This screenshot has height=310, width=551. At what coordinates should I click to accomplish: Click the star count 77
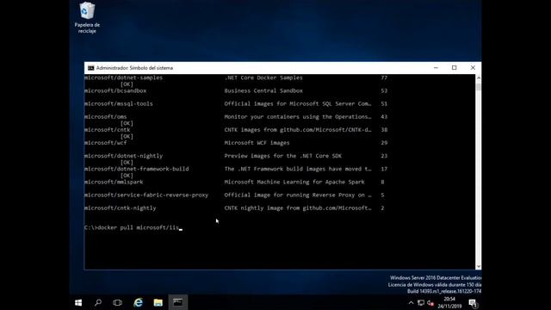[384, 77]
